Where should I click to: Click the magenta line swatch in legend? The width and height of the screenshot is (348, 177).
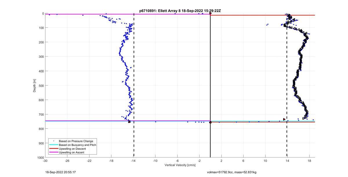click(x=53, y=152)
